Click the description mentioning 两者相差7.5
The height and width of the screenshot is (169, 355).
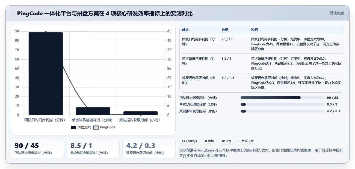[x=296, y=64]
